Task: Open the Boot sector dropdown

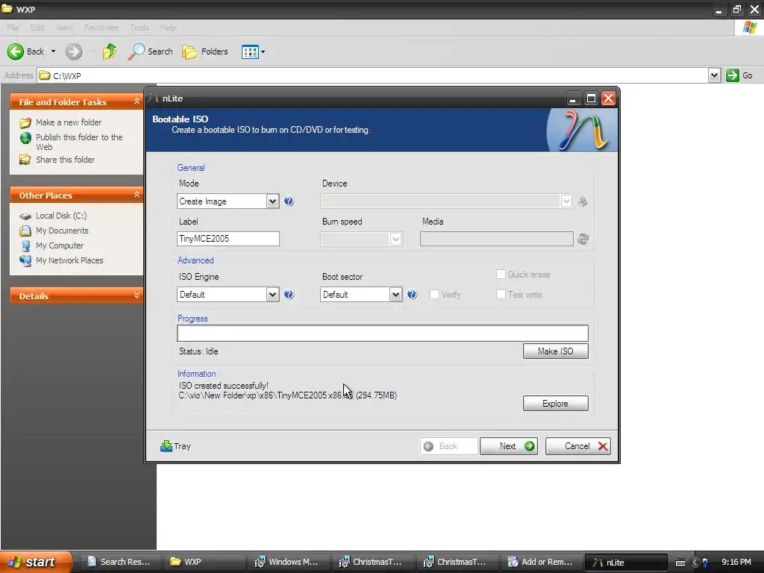Action: pos(395,294)
